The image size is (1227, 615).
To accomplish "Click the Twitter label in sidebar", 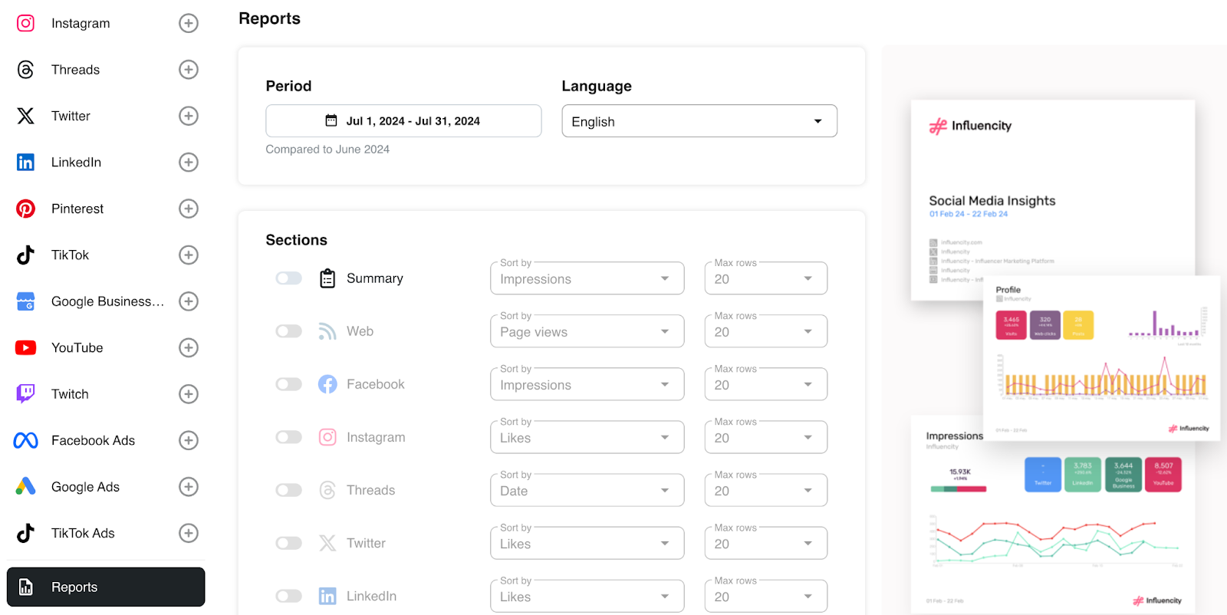I will click(71, 116).
